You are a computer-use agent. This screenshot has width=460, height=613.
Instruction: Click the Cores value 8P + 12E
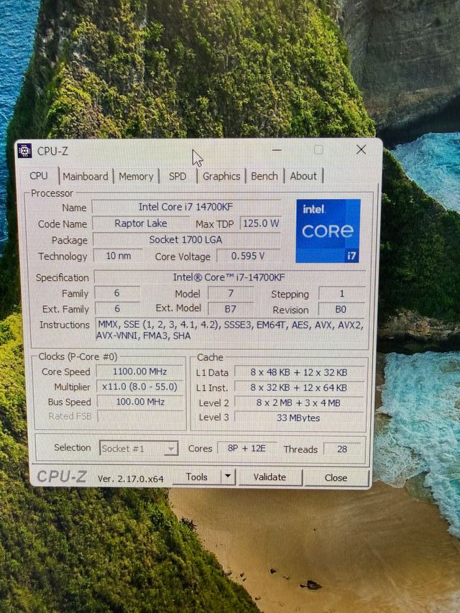[x=247, y=448]
